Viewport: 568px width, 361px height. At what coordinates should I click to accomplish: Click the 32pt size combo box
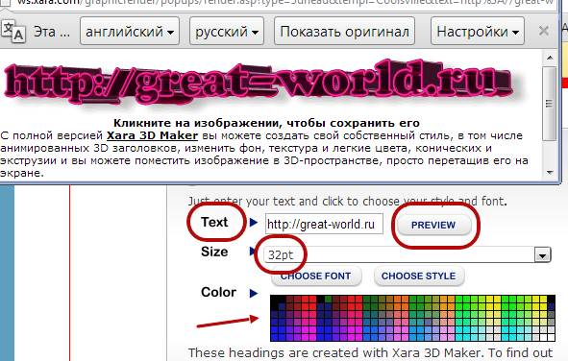[x=407, y=255]
